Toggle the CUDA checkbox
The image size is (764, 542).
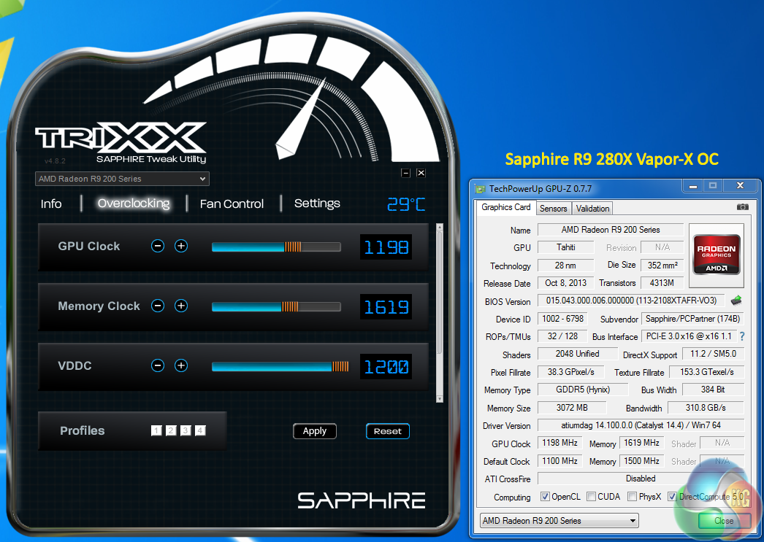(591, 497)
